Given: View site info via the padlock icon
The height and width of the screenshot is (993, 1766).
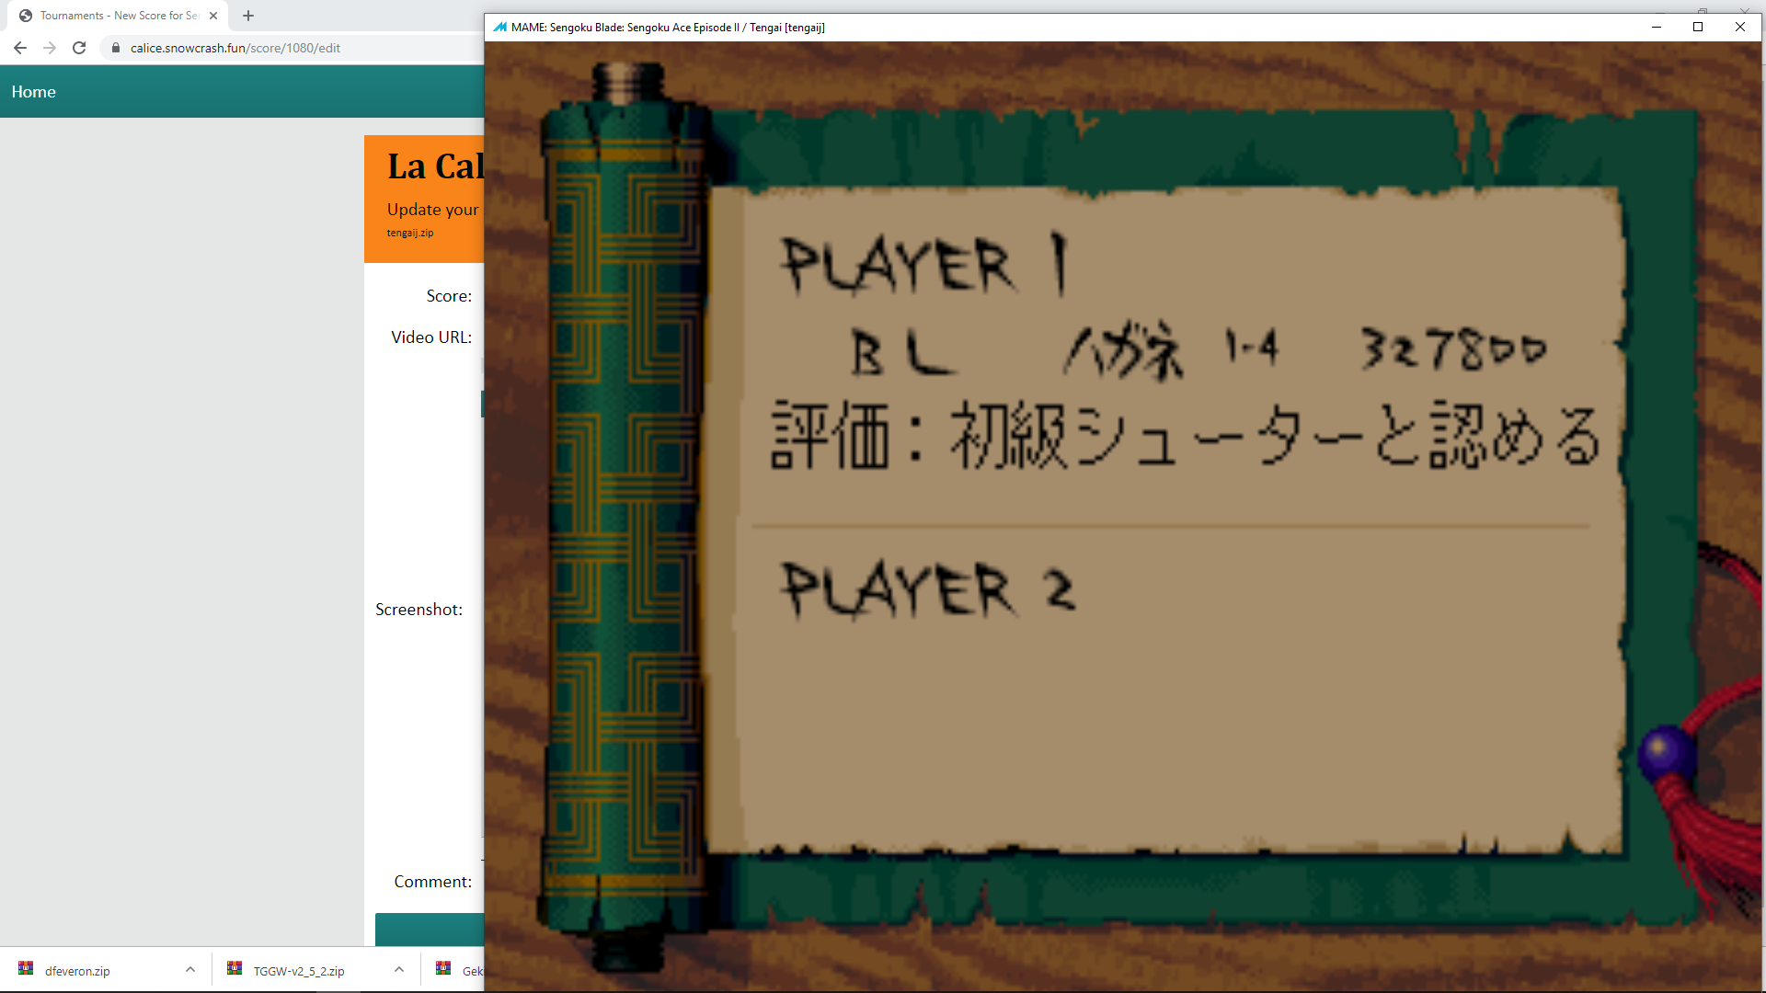Looking at the screenshot, I should tap(116, 48).
